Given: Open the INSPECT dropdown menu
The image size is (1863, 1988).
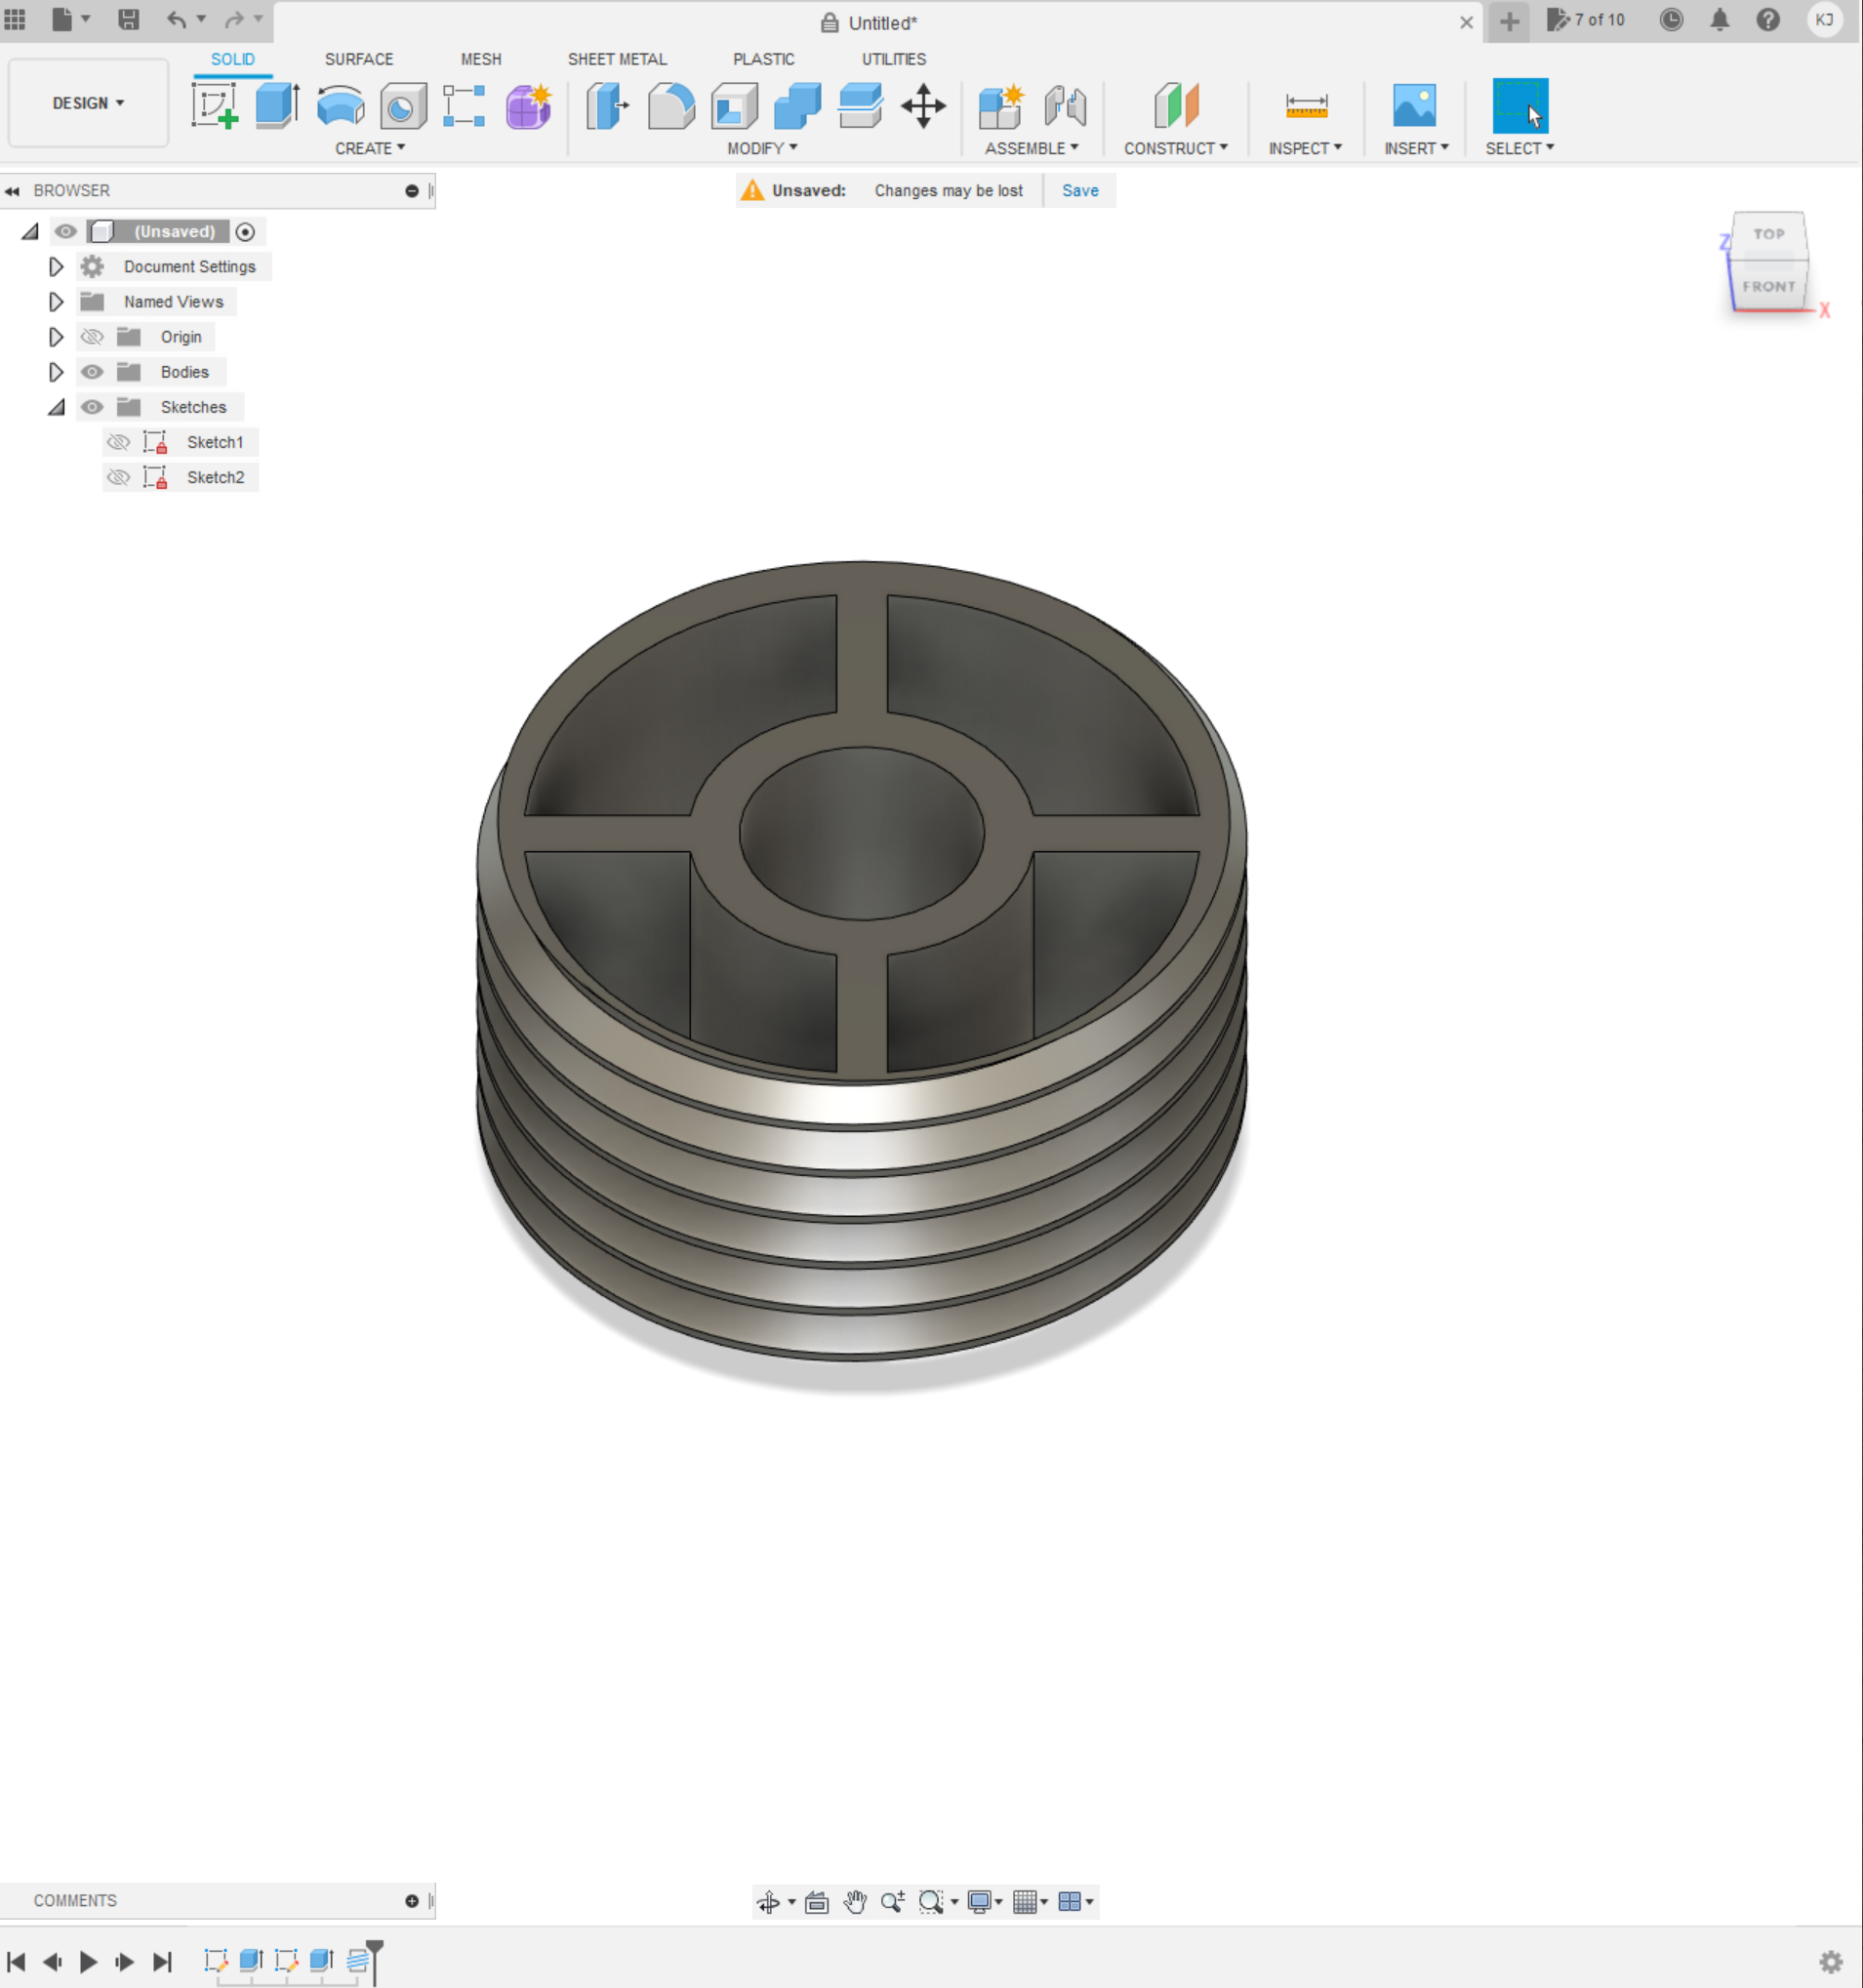Looking at the screenshot, I should [x=1305, y=148].
